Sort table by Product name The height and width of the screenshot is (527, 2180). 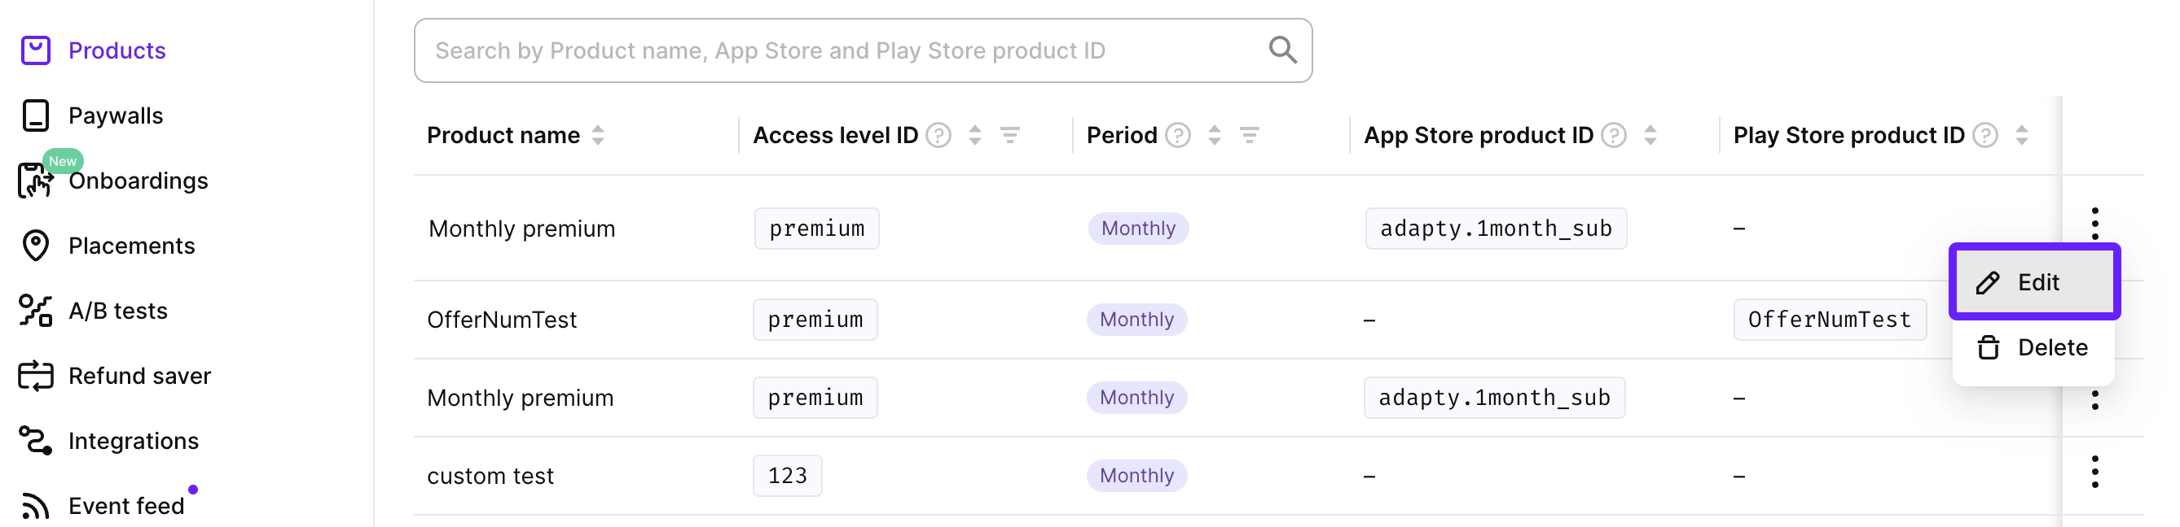point(597,135)
